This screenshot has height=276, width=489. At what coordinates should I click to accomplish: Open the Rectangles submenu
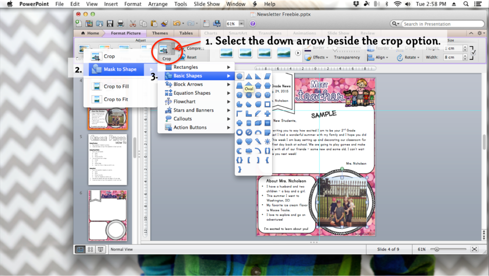point(196,67)
